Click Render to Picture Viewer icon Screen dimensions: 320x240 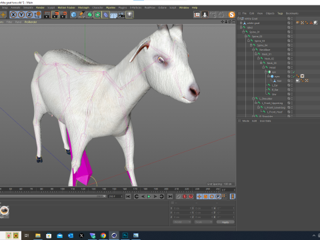[x=55, y=15]
